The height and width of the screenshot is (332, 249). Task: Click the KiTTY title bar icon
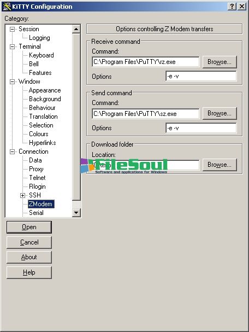click(7, 7)
